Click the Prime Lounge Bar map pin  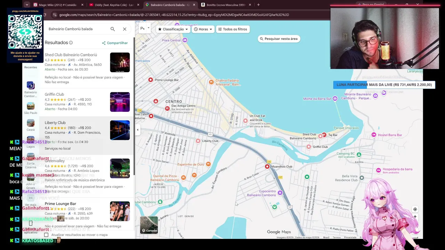(151, 80)
